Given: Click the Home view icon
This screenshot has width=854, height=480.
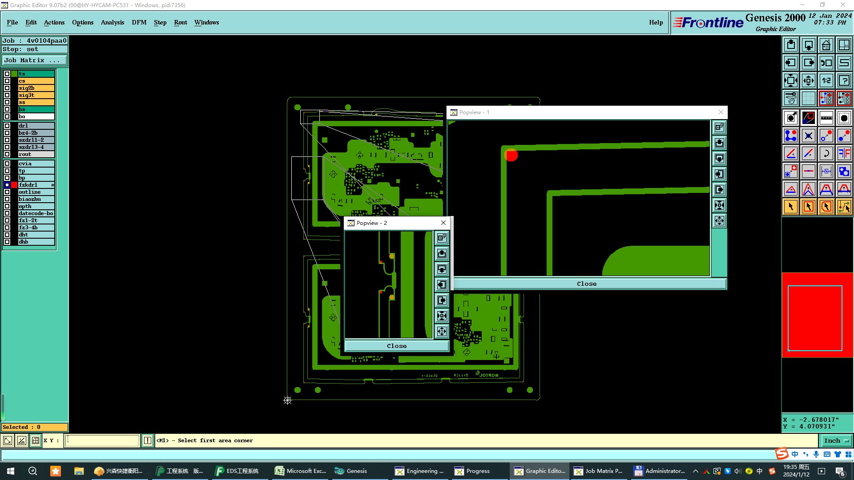Looking at the screenshot, I should pyautogui.click(x=826, y=45).
